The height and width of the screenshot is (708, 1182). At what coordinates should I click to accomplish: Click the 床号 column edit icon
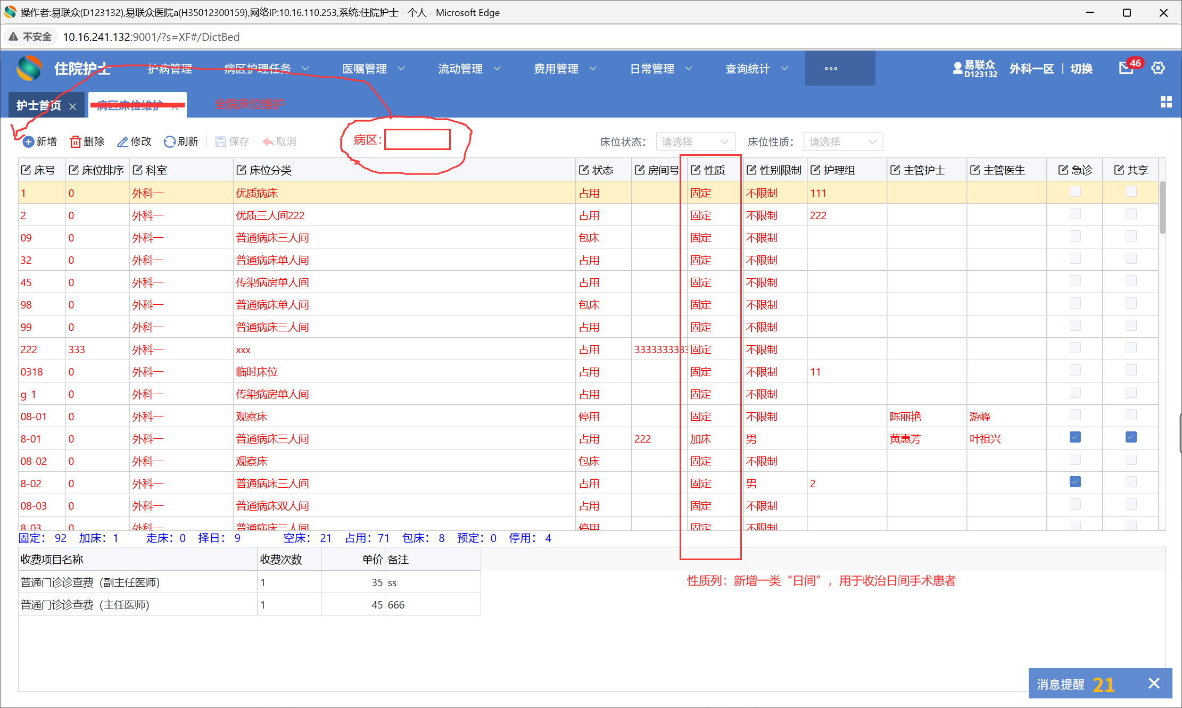[26, 170]
